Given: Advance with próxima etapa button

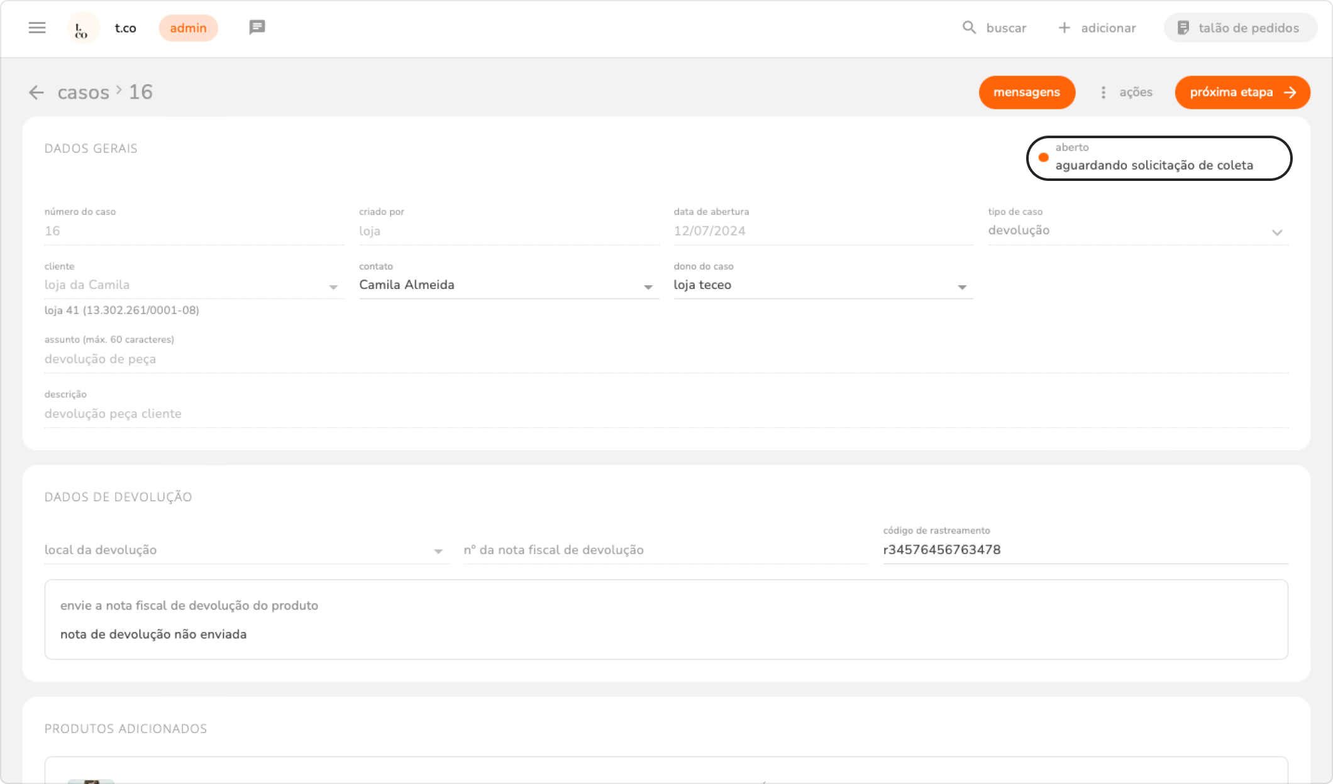Looking at the screenshot, I should (1242, 92).
